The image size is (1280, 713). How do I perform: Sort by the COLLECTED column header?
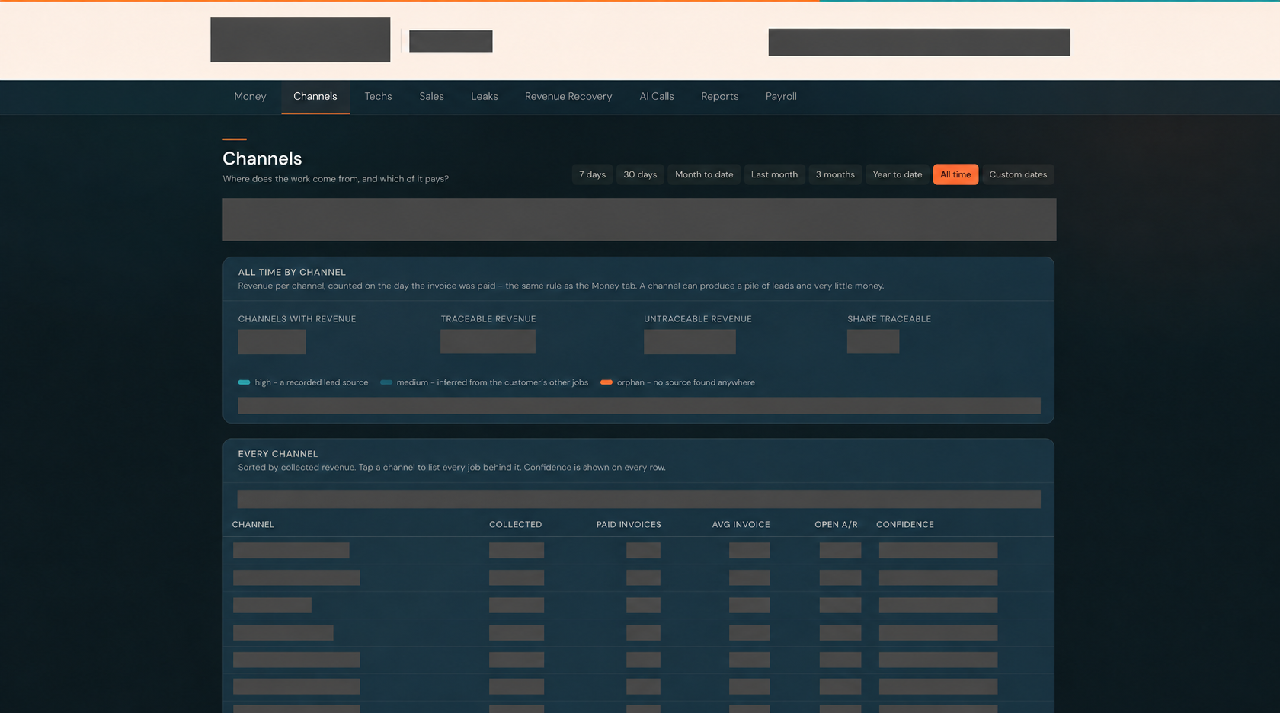pos(516,525)
